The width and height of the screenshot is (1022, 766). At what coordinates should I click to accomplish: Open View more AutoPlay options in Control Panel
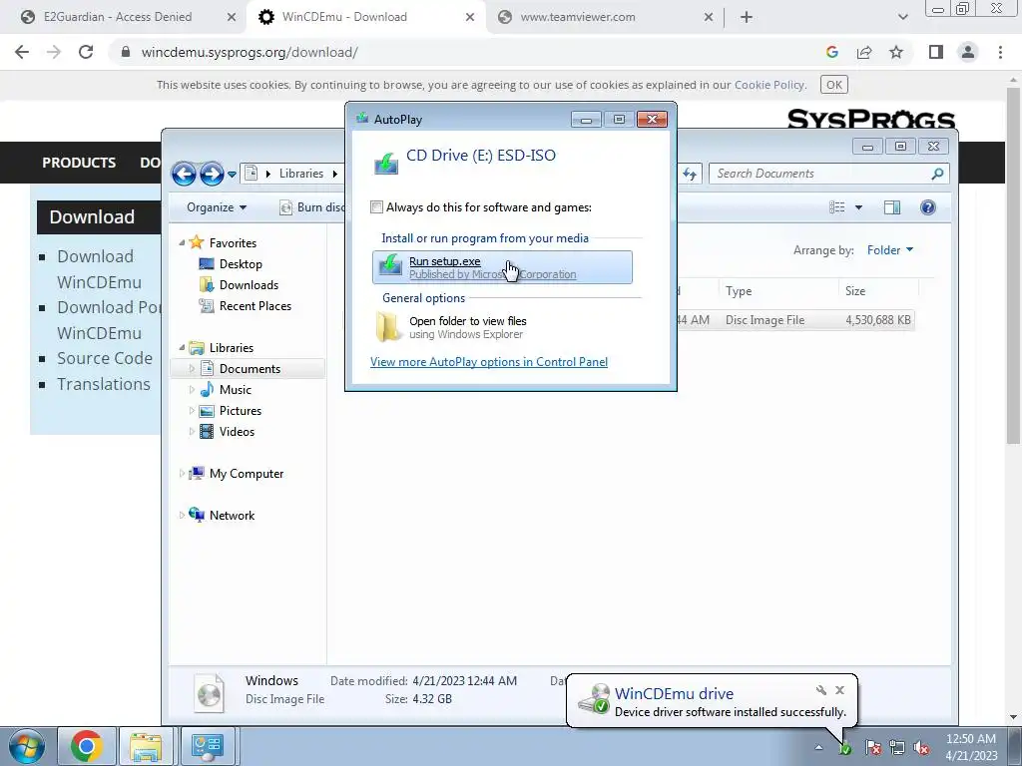pyautogui.click(x=489, y=361)
